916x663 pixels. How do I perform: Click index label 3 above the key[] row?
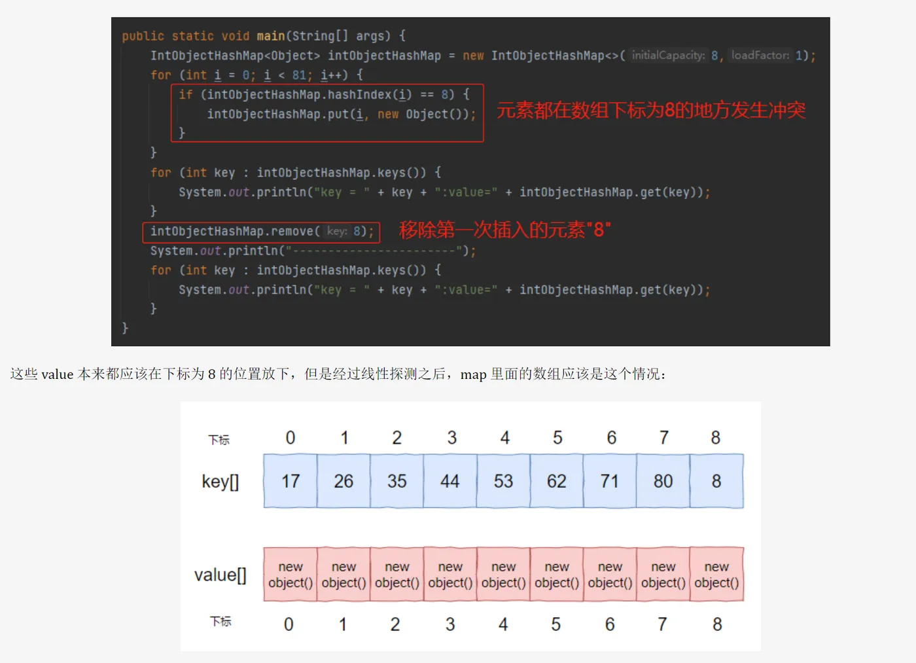pos(451,438)
